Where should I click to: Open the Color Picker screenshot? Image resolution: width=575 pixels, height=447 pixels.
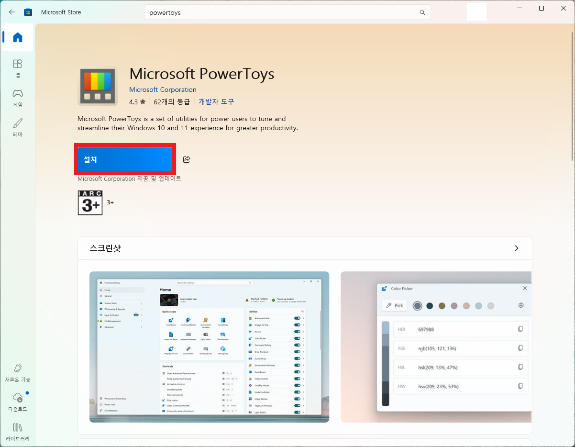coord(436,347)
